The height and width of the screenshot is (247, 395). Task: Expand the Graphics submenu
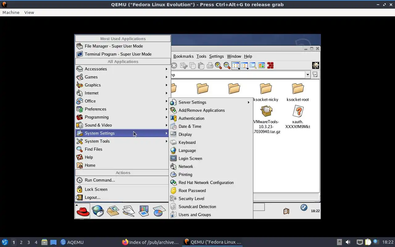pyautogui.click(x=122, y=85)
